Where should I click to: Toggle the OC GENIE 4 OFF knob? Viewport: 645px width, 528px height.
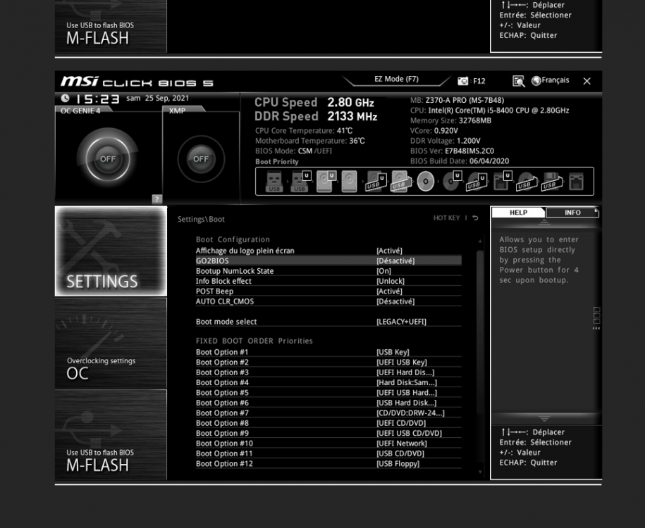point(108,159)
